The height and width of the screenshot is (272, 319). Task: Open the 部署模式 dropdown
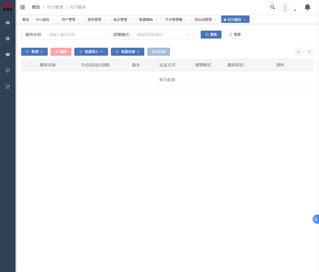coord(151,35)
